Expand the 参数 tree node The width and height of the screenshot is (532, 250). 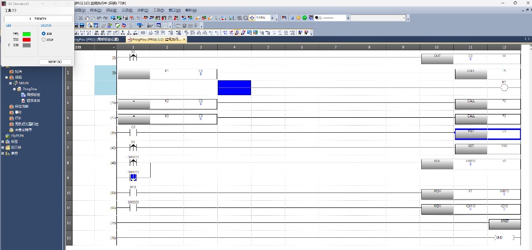point(3,153)
